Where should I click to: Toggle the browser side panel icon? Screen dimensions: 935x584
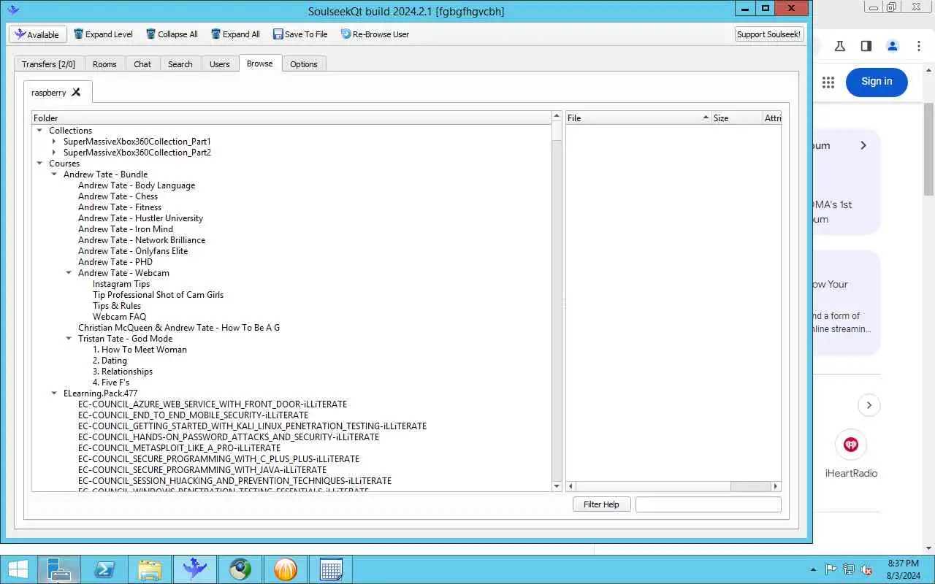click(866, 46)
